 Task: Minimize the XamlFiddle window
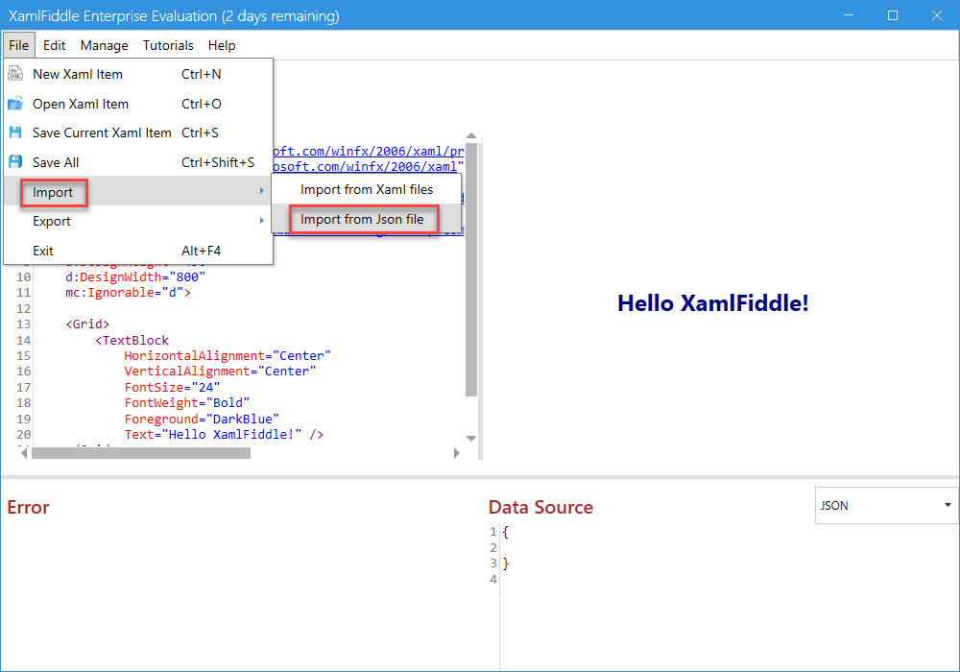848,15
